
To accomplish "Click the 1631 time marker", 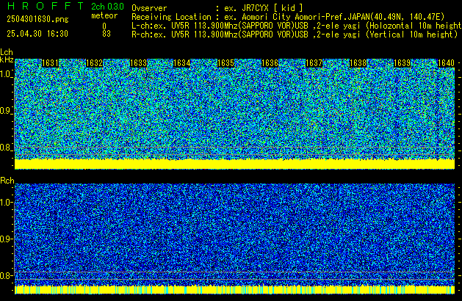I will click(x=50, y=63).
